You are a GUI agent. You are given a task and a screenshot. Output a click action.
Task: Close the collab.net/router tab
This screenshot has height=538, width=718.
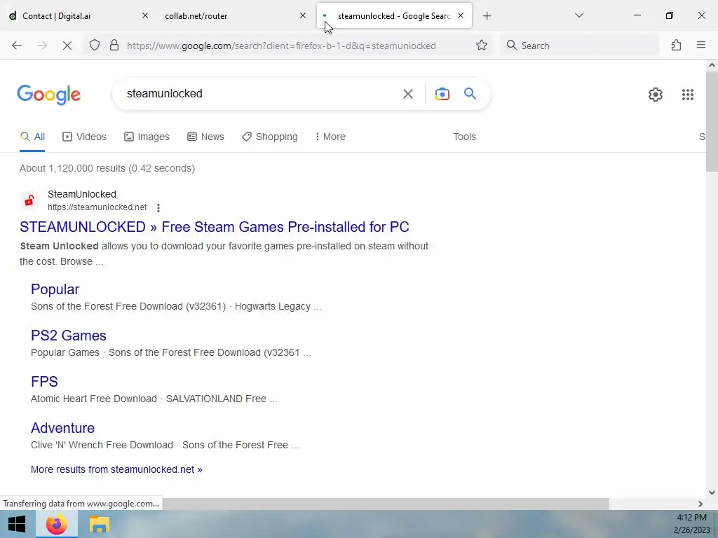tap(303, 15)
